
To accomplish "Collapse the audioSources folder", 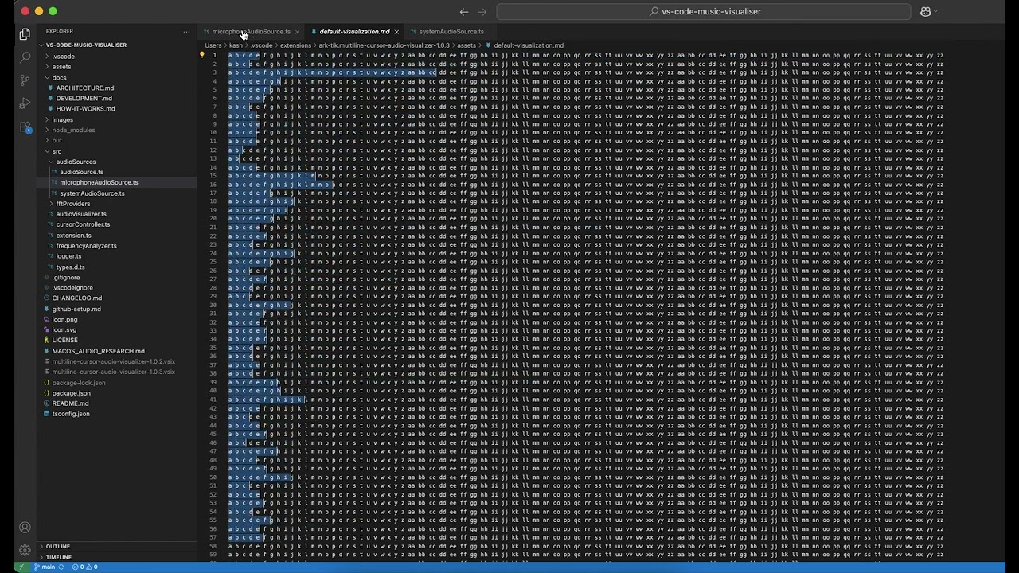I will pos(76,162).
